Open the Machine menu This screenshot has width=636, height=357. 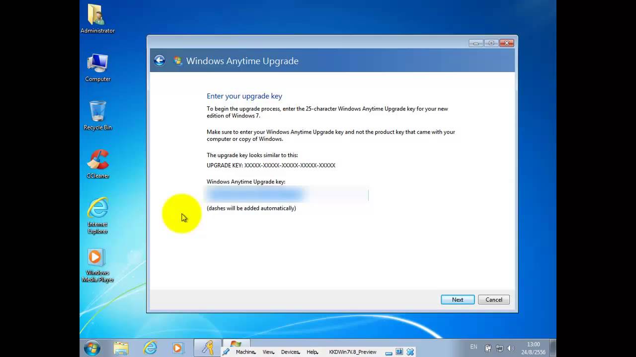(245, 352)
